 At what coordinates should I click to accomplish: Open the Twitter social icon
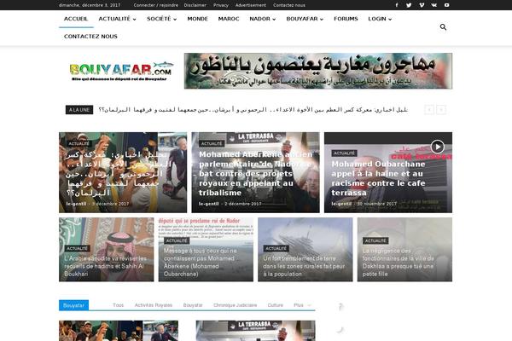point(409,5)
